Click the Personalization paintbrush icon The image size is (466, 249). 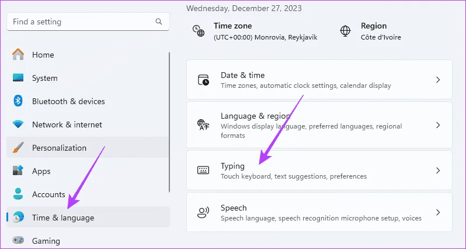tap(18, 147)
